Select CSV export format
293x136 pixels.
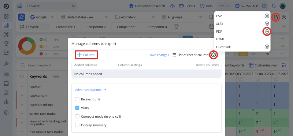219,16
